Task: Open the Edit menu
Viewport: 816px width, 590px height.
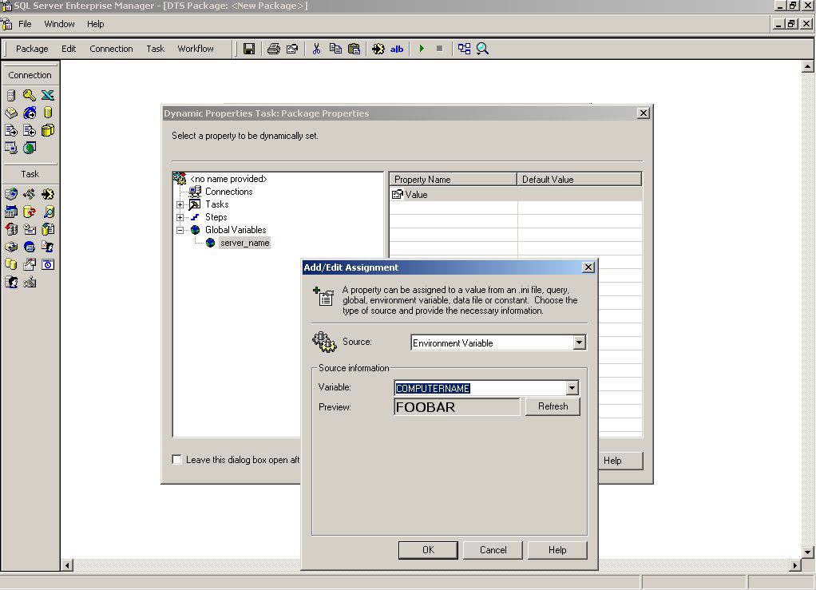Action: point(69,49)
